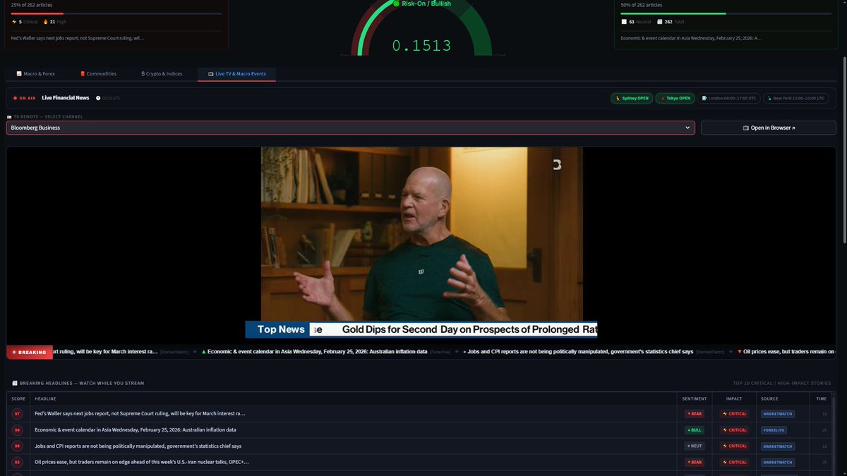Click BEAR tag on Fed's Waller row
The image size is (847, 476).
coord(695,413)
